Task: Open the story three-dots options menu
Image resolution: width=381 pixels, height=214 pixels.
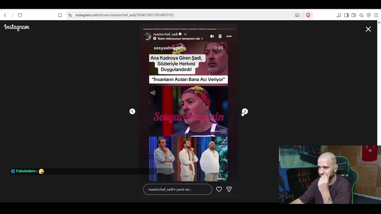Action: tap(229, 36)
